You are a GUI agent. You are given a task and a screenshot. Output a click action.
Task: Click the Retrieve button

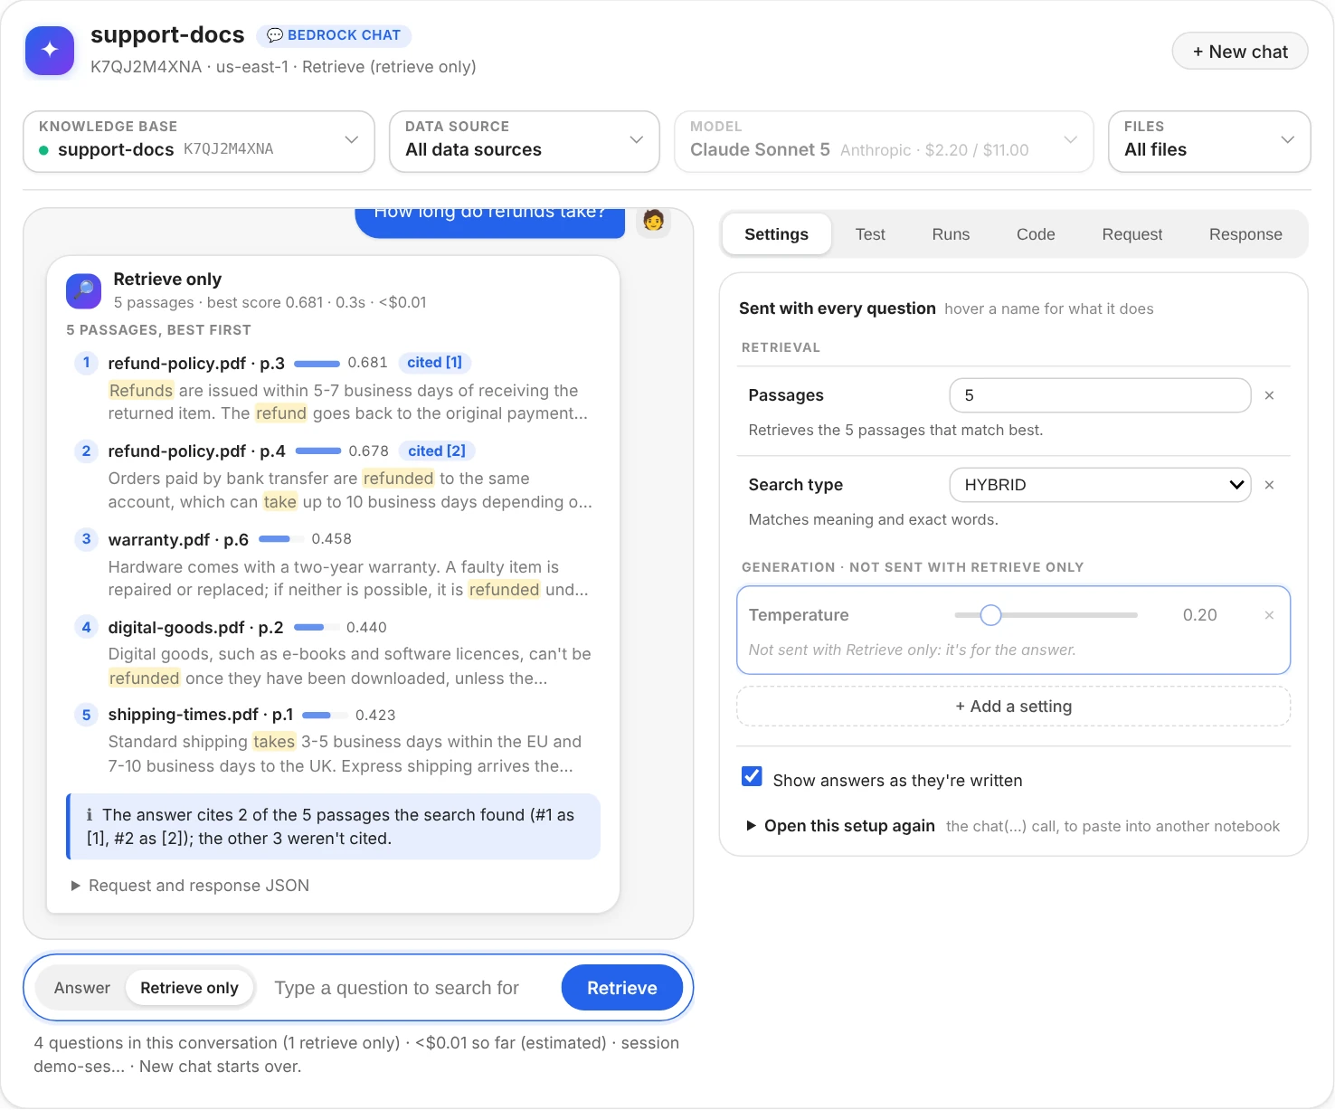click(622, 988)
